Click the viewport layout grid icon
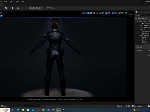The height and width of the screenshot is (112, 150). pos(130,14)
